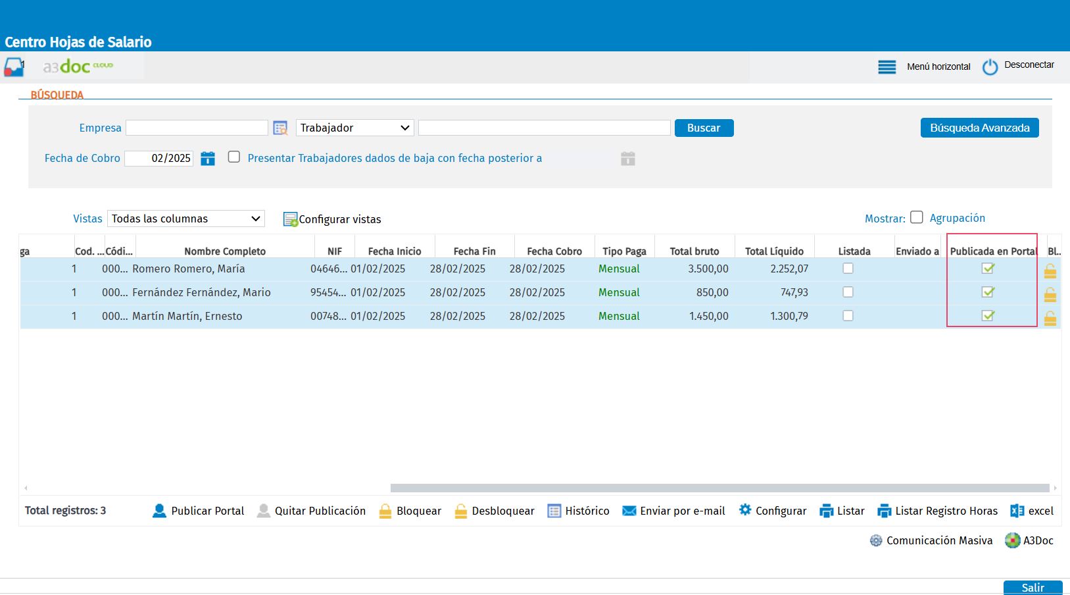1070x595 pixels.
Task: Click into the Empresa input field
Action: 197,128
